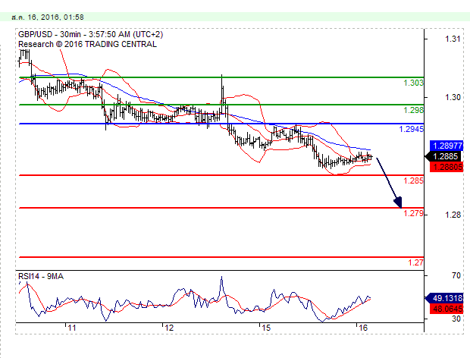The image size is (470, 358).
Task: Click the 1.28 price axis label
Action: coord(453,215)
